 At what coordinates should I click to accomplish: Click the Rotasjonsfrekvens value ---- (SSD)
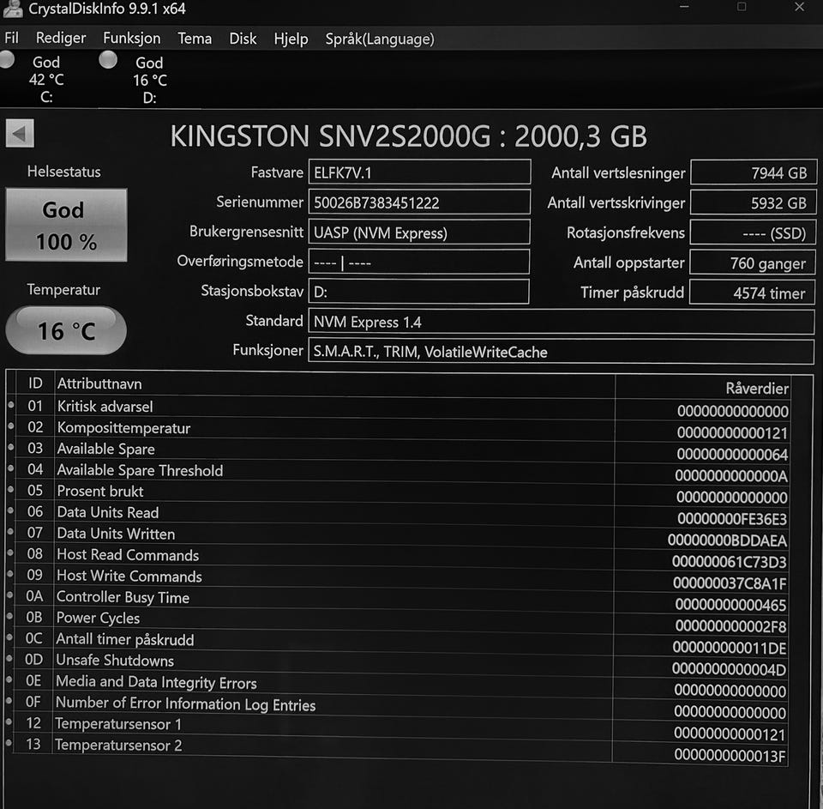click(753, 232)
